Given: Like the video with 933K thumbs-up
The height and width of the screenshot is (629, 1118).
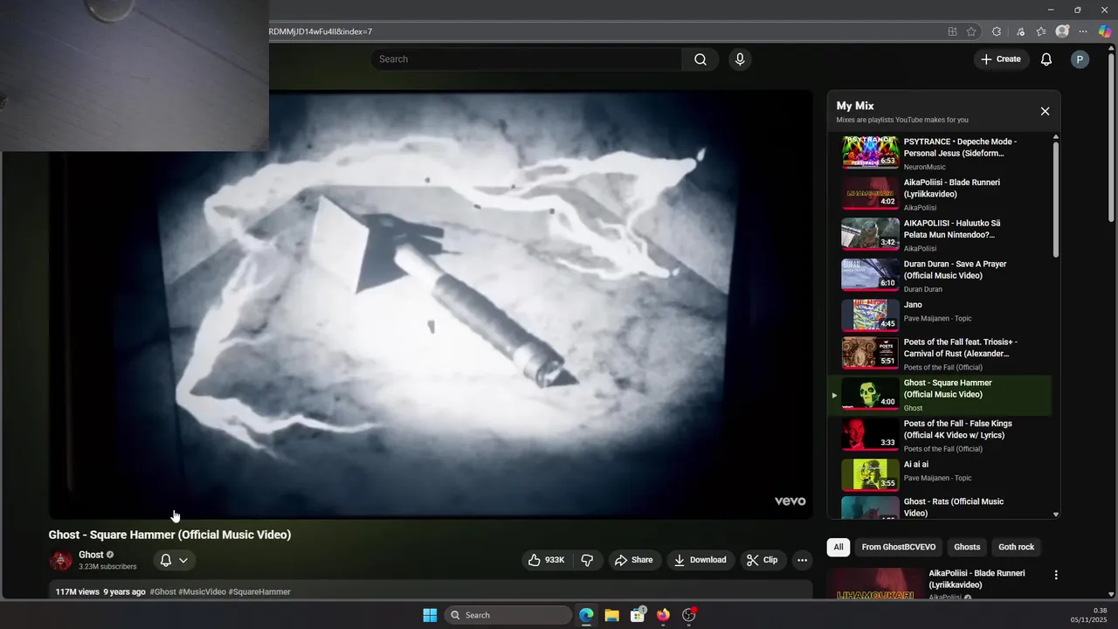Looking at the screenshot, I should [x=547, y=560].
